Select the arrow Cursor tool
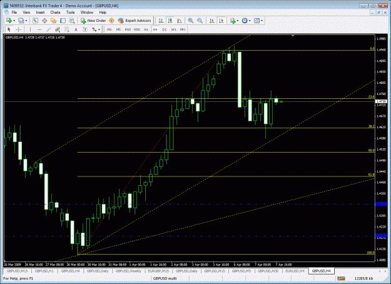Screen dimensions: 391x284 [9, 29]
